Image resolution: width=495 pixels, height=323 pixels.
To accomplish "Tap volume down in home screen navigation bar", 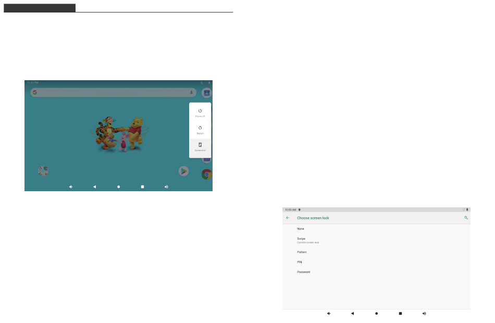I will click(71, 187).
